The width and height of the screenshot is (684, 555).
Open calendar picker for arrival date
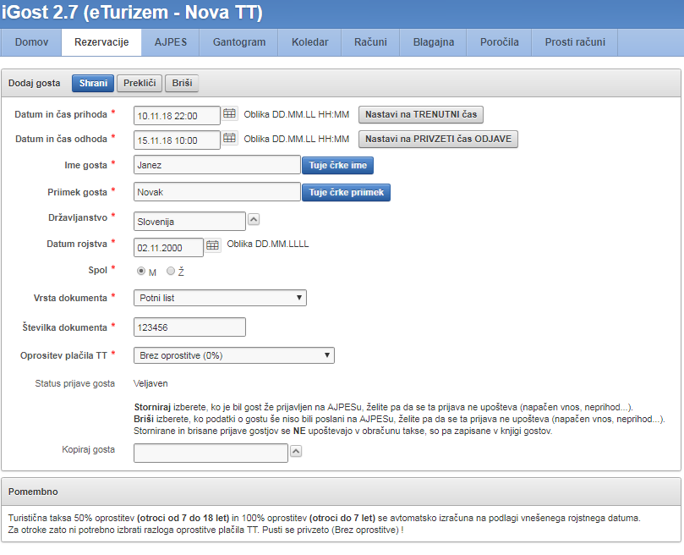pos(229,114)
